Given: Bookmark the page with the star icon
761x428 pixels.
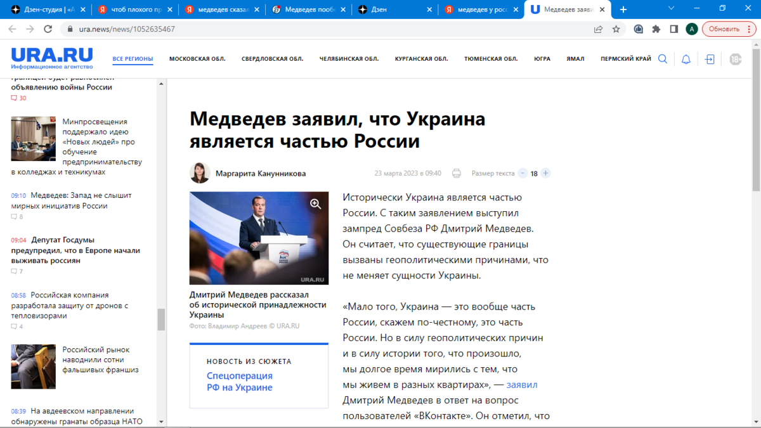Looking at the screenshot, I should pos(616,29).
